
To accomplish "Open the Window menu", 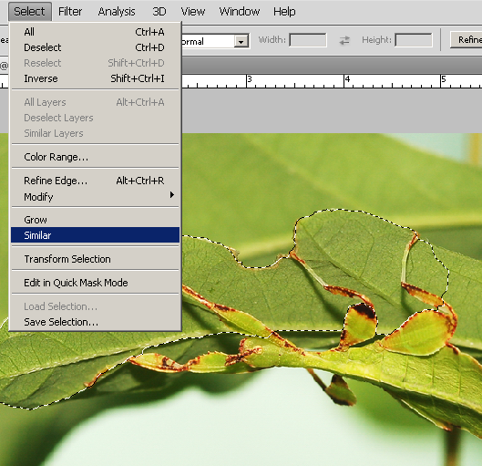I will tap(240, 11).
